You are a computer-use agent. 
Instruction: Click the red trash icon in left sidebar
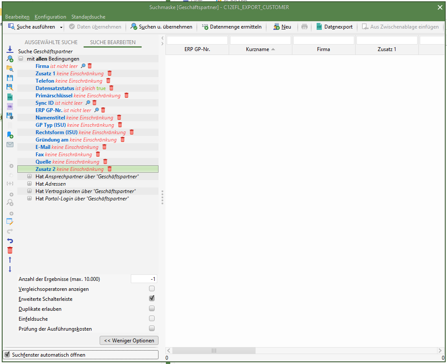(10, 250)
